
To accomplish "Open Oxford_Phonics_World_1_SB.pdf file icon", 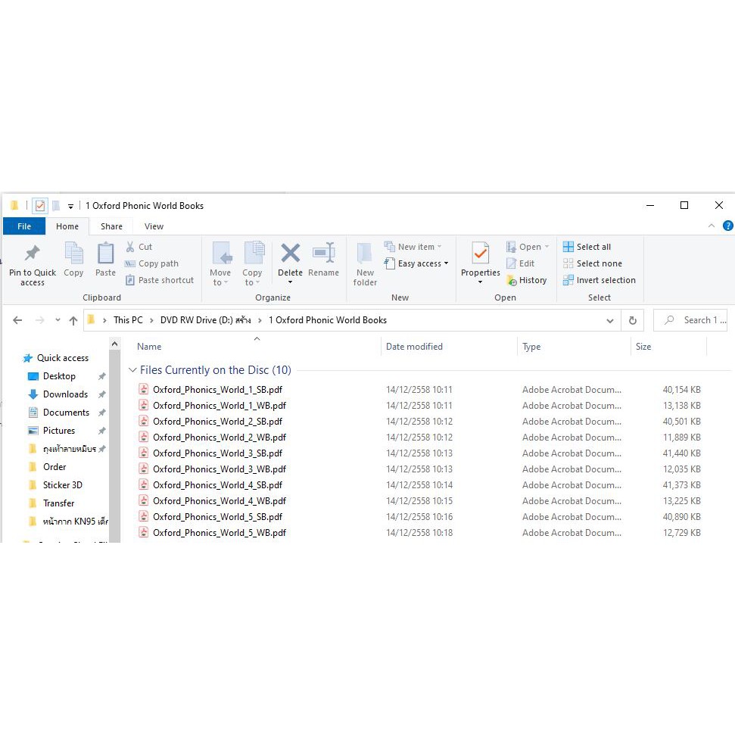I will click(144, 389).
